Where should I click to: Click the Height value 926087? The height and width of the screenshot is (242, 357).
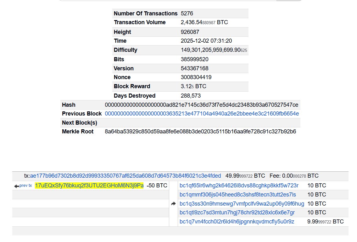190,32
